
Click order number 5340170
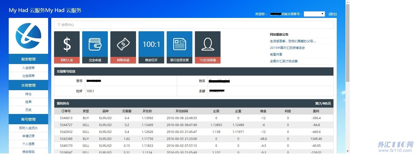click(66, 146)
